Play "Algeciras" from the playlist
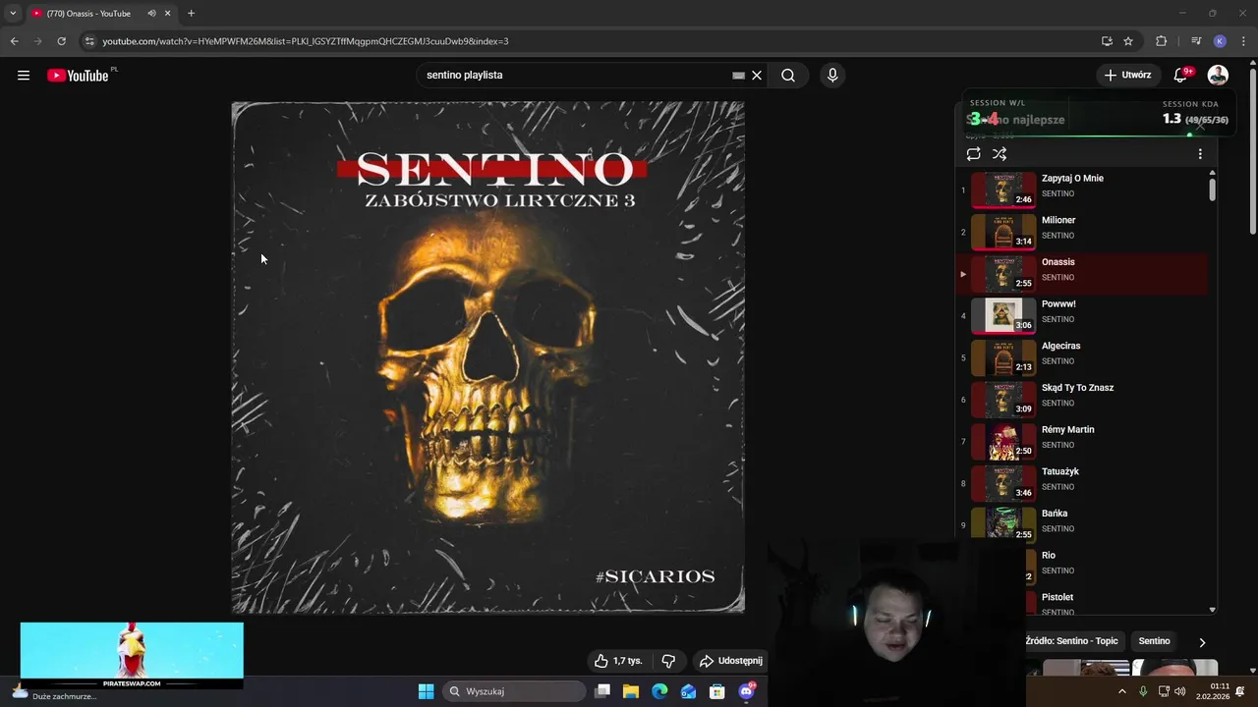Screen dimensions: 1258x707 point(1081,357)
